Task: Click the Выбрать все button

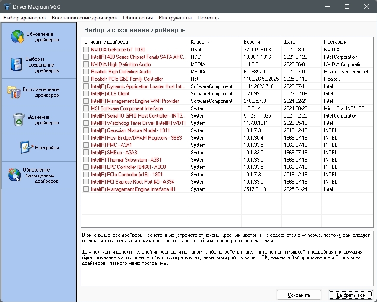Action: point(351,295)
